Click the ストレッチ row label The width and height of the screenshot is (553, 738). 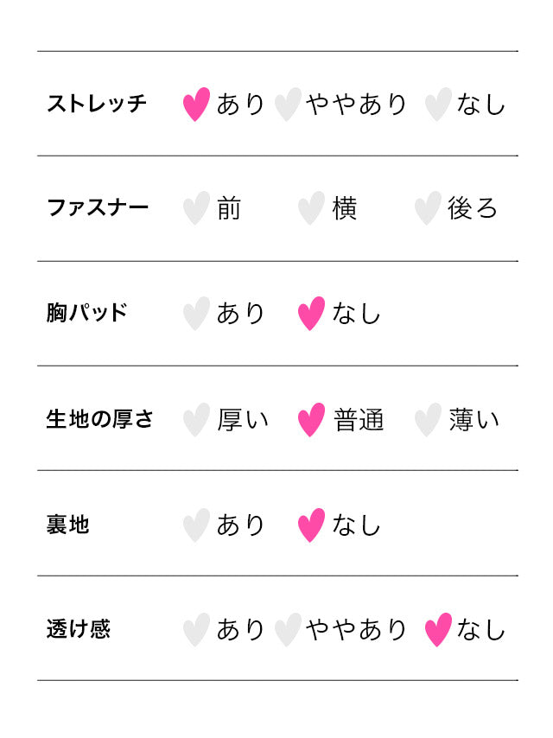pos(97,105)
